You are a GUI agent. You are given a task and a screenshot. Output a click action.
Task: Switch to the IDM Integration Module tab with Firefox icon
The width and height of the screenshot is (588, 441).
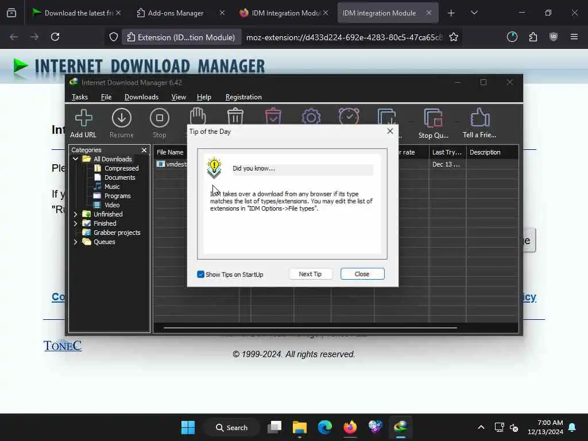coord(284,13)
